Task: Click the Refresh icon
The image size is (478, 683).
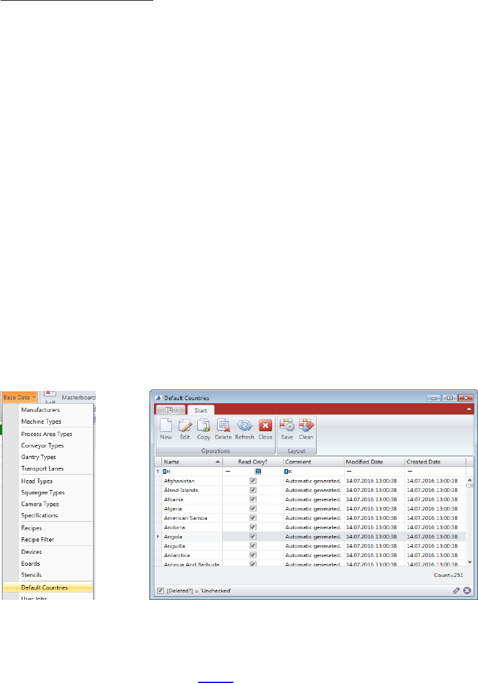Action: (245, 426)
